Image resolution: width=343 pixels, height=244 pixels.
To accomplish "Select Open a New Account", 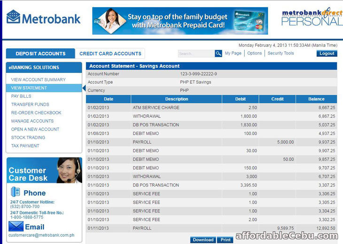I will point(35,129).
